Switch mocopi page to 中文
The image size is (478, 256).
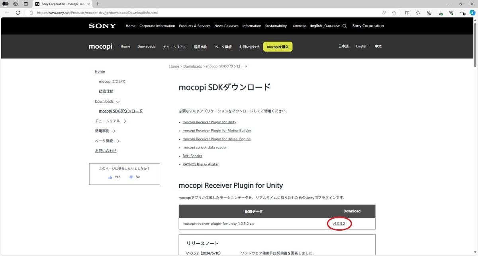coord(378,46)
